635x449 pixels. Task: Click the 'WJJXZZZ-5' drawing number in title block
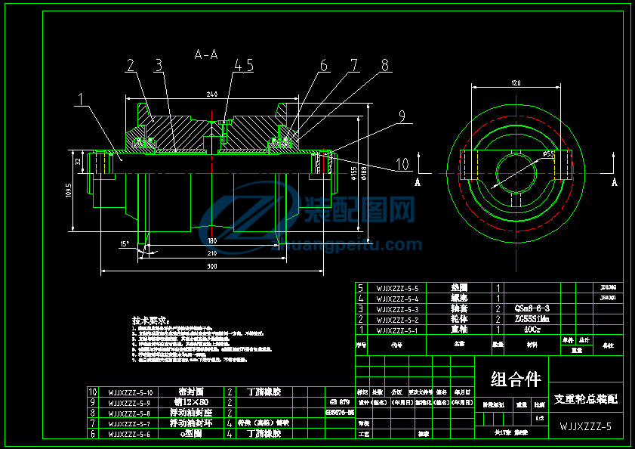(x=586, y=426)
